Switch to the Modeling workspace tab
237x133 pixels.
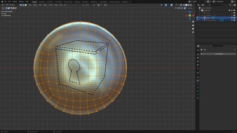[42, 2]
